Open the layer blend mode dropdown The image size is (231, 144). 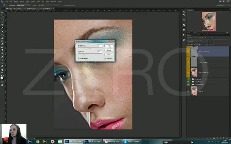pyautogui.click(x=194, y=41)
